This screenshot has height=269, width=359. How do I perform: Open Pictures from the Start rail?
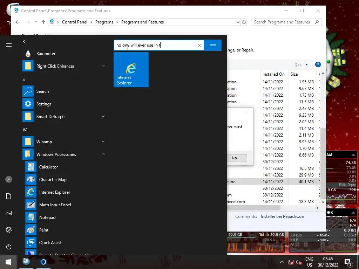click(9, 213)
